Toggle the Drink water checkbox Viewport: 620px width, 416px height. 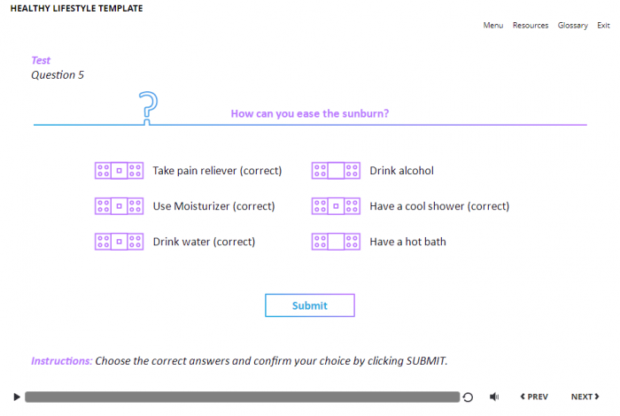[x=119, y=242]
